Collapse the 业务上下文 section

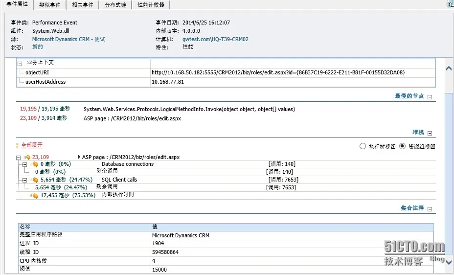(20, 64)
